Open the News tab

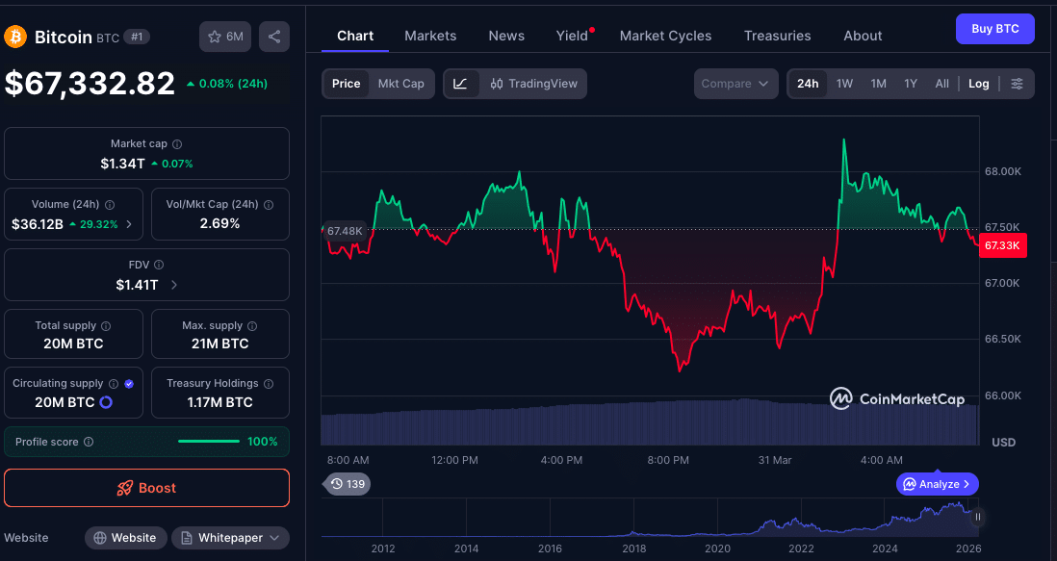click(506, 36)
